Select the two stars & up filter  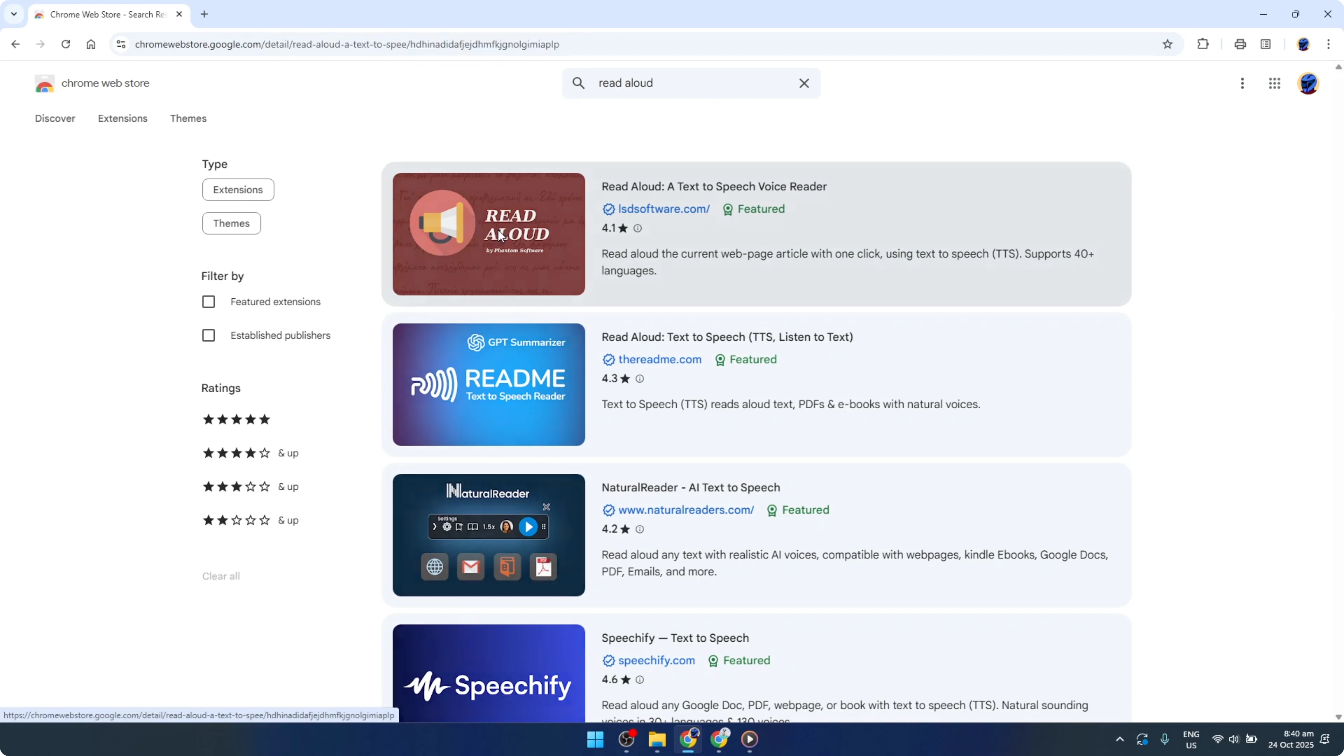pyautogui.click(x=251, y=520)
